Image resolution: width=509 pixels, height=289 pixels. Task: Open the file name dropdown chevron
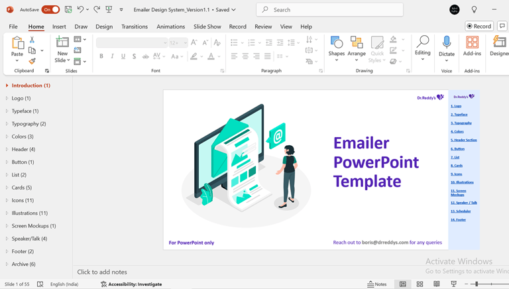pyautogui.click(x=233, y=10)
